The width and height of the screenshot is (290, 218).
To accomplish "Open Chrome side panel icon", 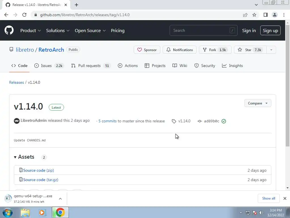I will point(266,15).
